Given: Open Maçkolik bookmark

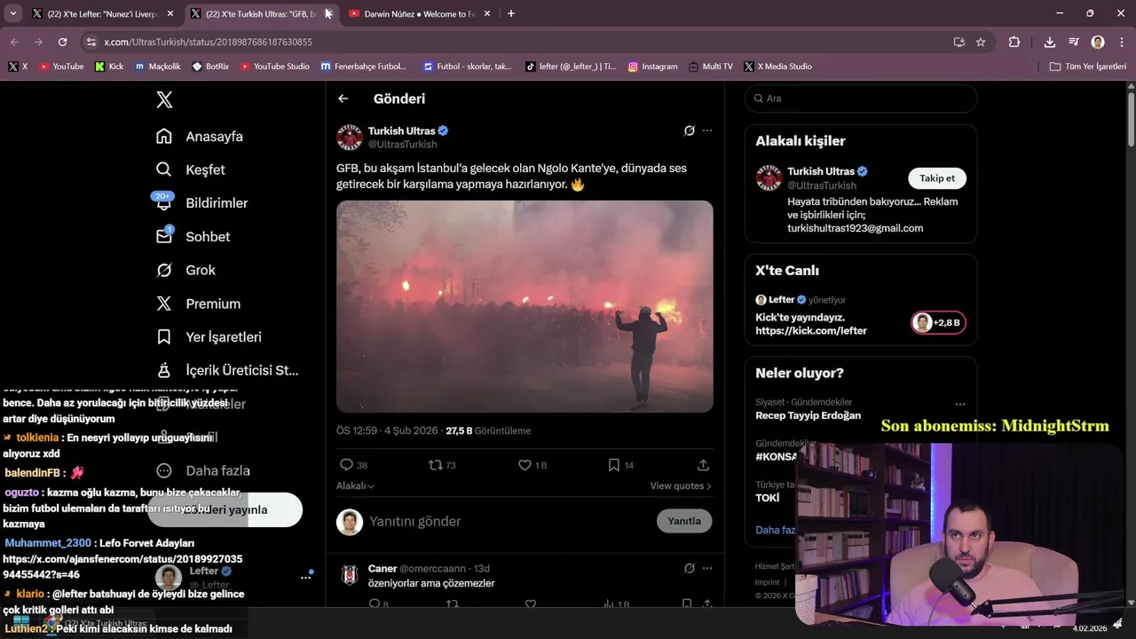Looking at the screenshot, I should [x=158, y=67].
